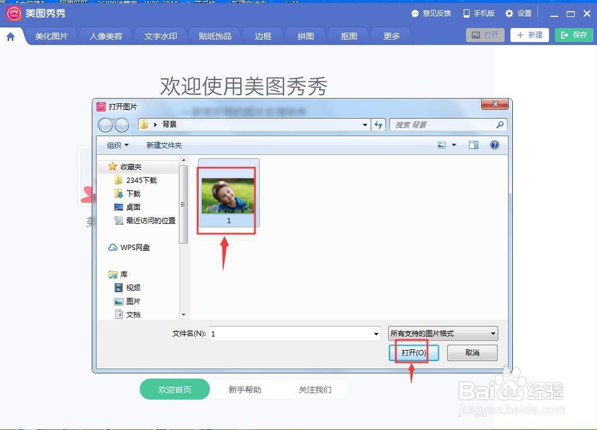597x430 pixels.
Task: Open the 文字水印 tab
Action: click(x=160, y=36)
